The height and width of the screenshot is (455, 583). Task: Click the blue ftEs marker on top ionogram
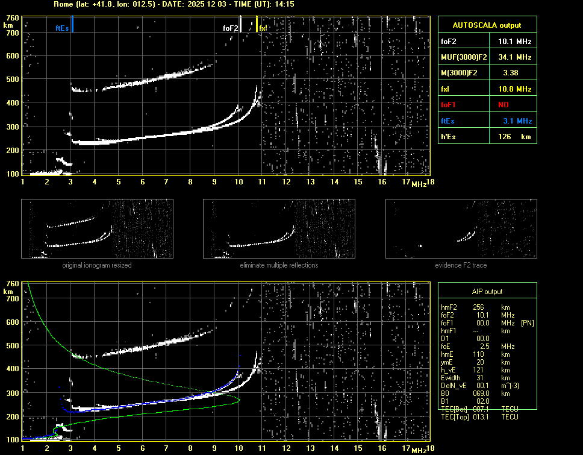coord(72,25)
